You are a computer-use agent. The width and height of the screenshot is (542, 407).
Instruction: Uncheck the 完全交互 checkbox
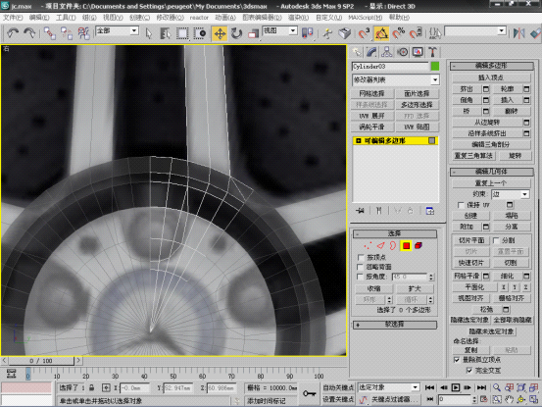tap(468, 371)
